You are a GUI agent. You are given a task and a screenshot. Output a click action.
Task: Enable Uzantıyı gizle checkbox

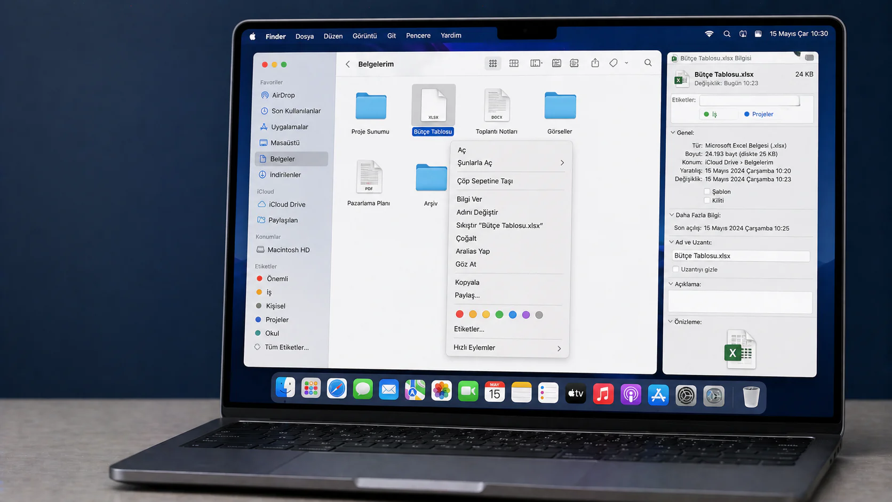click(676, 269)
